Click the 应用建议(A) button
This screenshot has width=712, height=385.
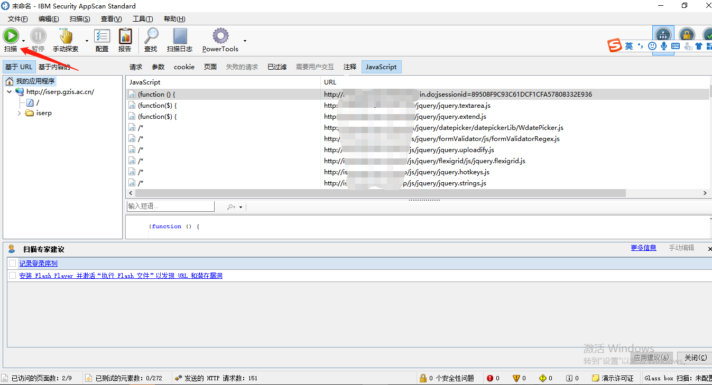[x=652, y=358]
